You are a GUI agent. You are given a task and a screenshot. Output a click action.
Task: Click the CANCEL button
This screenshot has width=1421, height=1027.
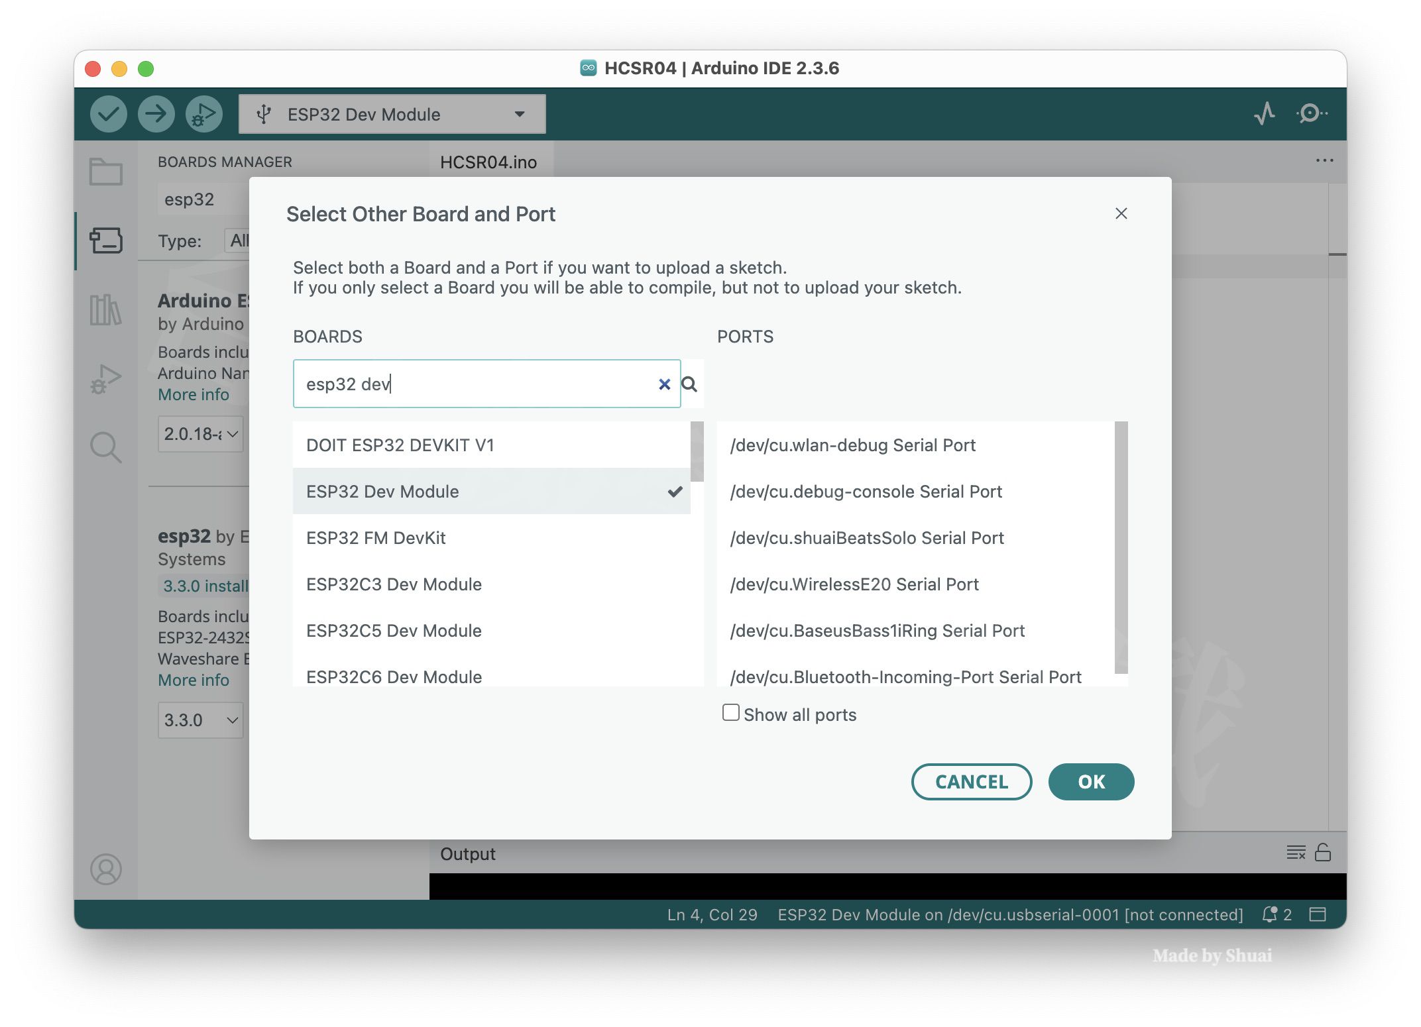click(971, 782)
